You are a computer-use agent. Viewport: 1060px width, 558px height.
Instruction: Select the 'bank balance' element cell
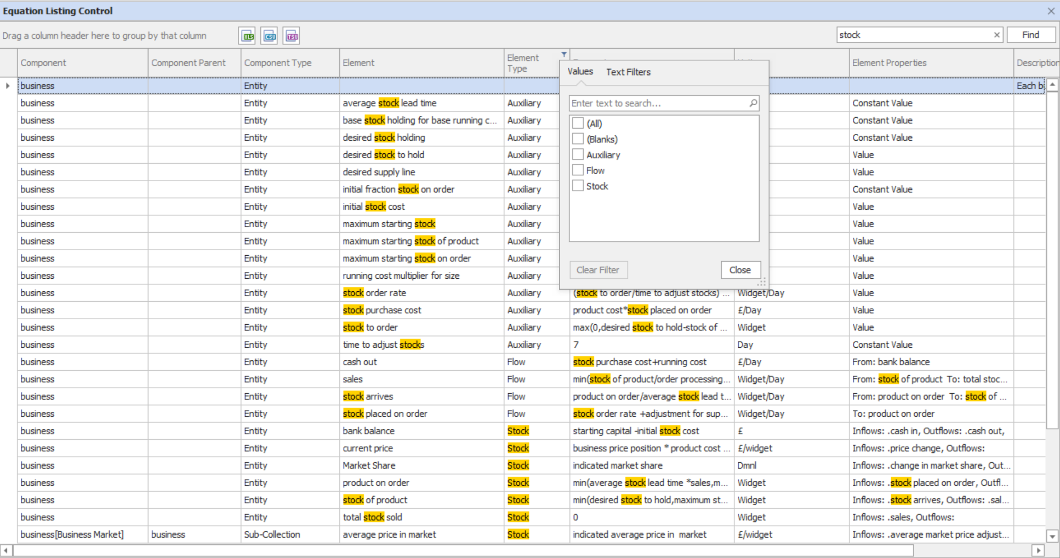421,431
